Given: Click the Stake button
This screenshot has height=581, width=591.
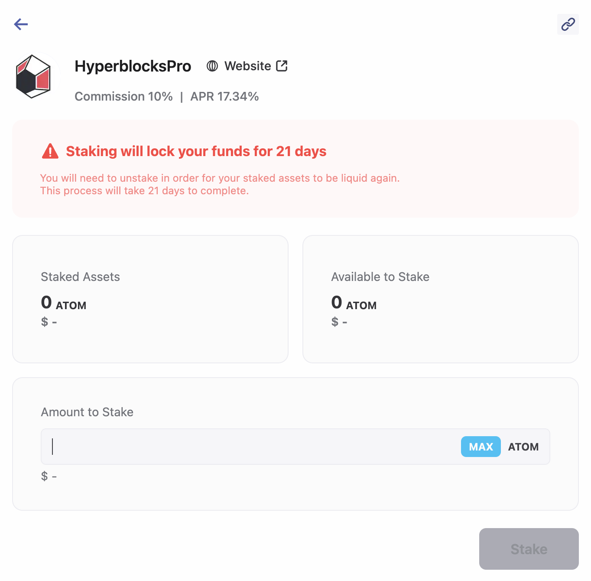Looking at the screenshot, I should [529, 549].
